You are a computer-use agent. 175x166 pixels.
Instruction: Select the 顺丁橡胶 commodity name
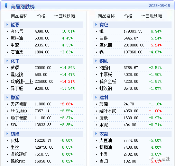pyautogui.click(x=19, y=118)
